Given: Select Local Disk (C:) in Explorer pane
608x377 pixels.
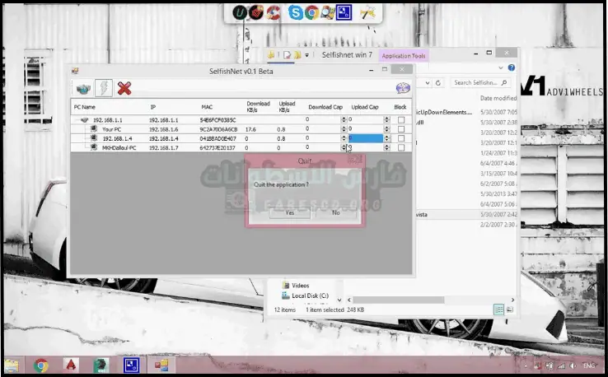Looking at the screenshot, I should (310, 296).
